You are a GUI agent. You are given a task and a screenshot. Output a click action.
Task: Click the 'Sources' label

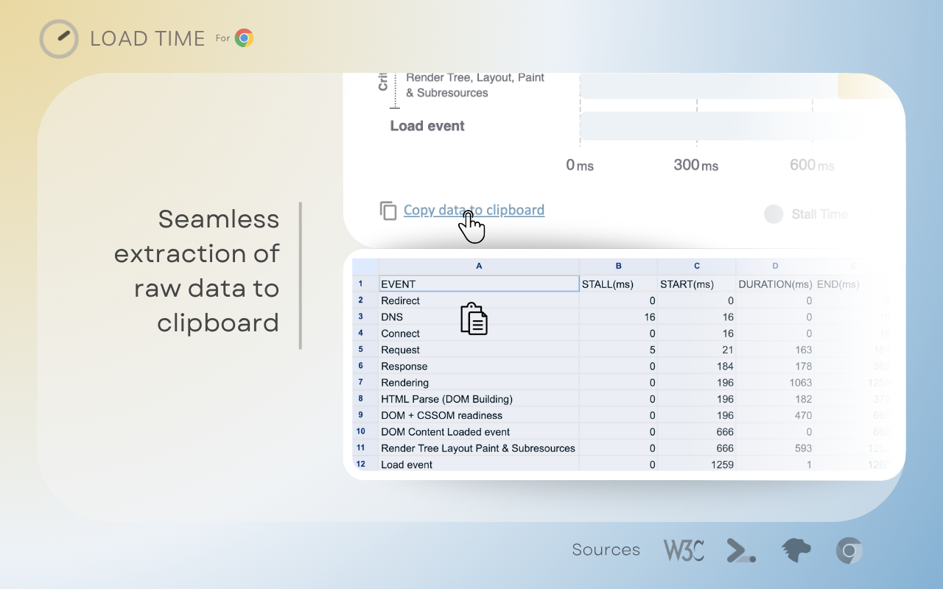606,550
